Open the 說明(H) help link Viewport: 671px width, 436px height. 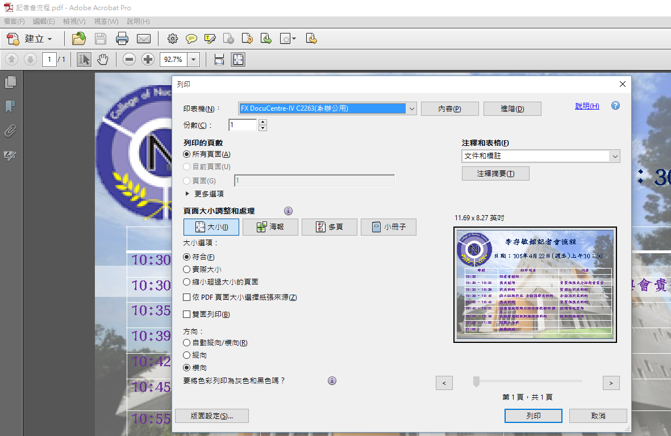(587, 106)
